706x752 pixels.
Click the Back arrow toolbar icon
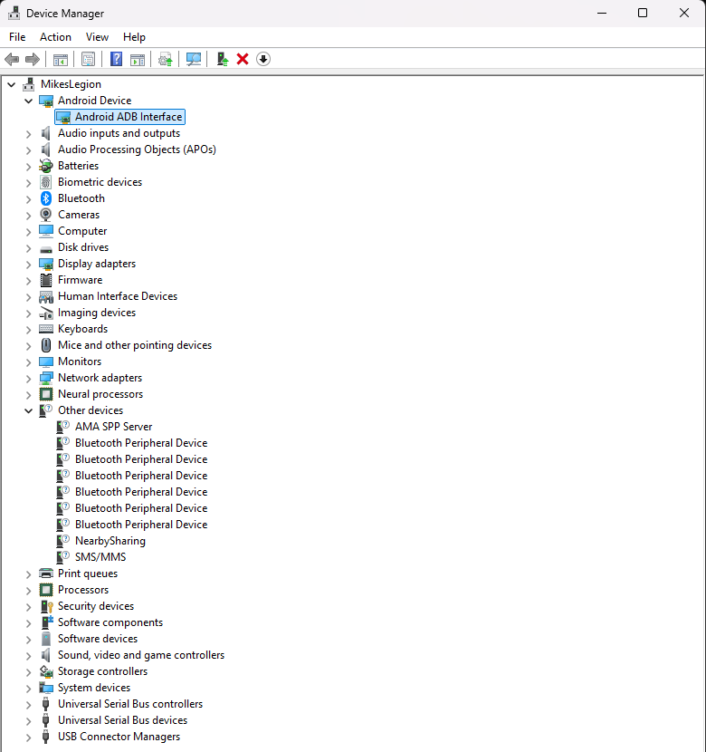[12, 60]
